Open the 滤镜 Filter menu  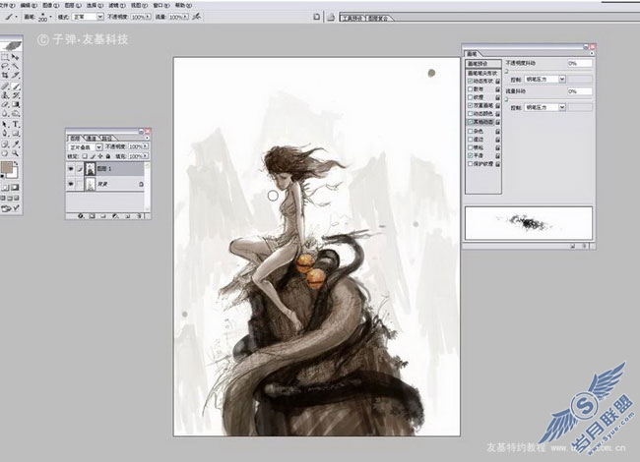pyautogui.click(x=117, y=5)
